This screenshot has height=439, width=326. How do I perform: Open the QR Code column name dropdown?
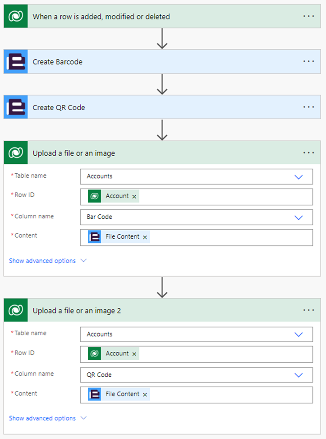[298, 375]
